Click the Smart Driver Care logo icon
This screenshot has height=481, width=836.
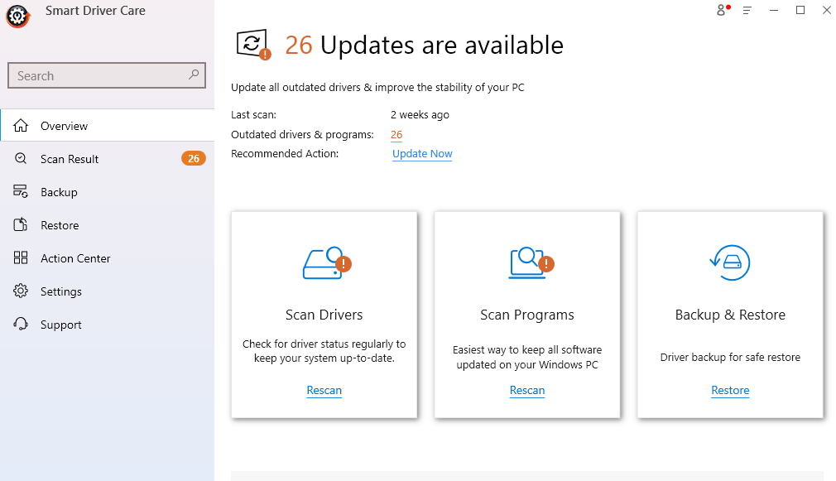coord(17,15)
